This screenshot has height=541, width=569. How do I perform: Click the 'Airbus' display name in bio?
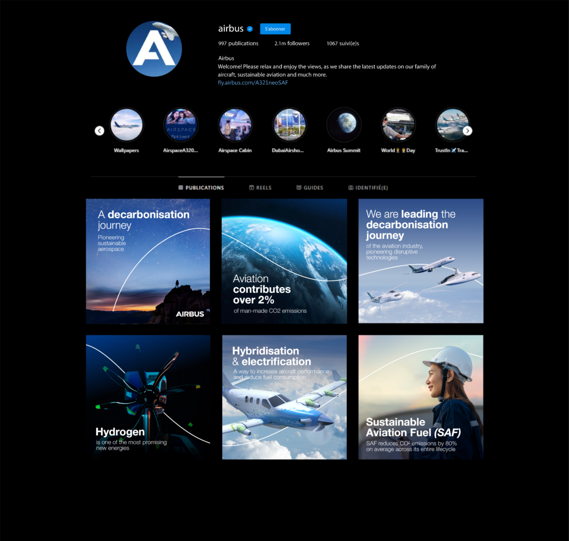coord(226,58)
